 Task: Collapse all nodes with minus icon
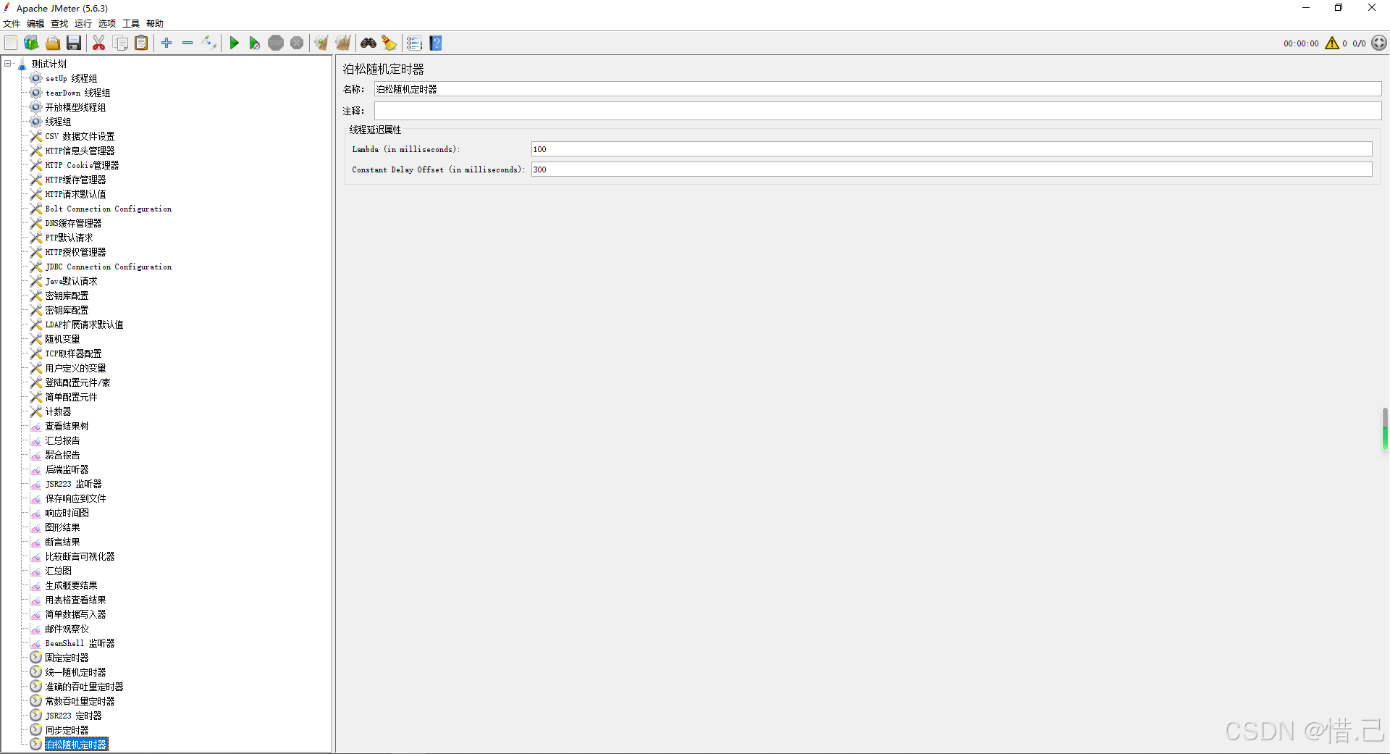(188, 43)
